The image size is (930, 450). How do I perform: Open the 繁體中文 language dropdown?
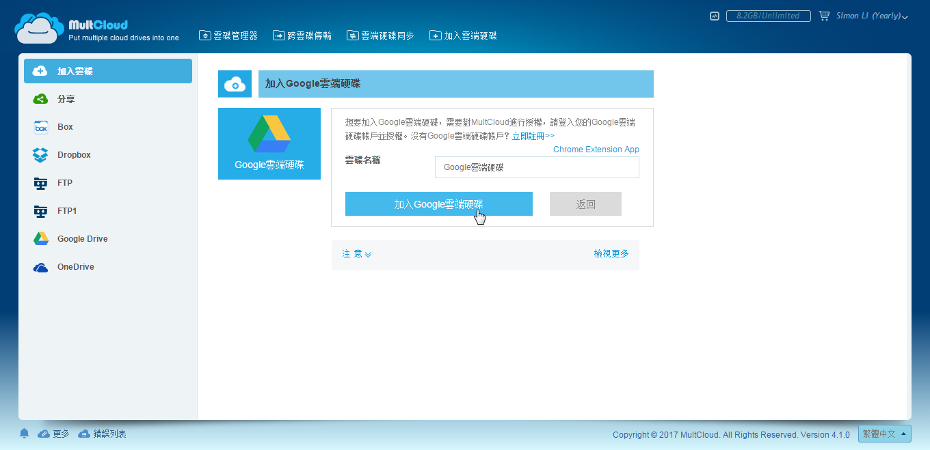(x=885, y=434)
